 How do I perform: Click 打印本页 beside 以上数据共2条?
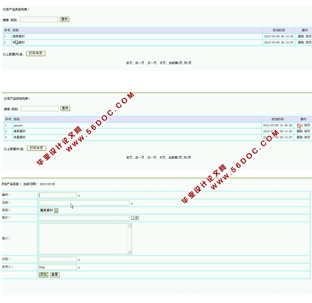coord(36,53)
